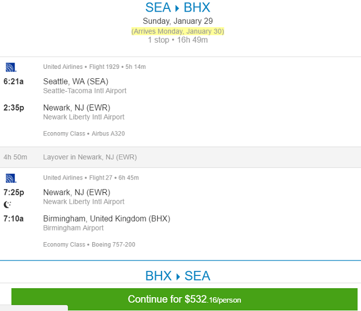Click the Layover in Newark, NJ (EWR) row
This screenshot has width=361, height=311.
[180, 157]
